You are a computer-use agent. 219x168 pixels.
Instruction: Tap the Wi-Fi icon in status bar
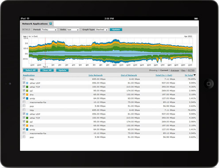coord(28,19)
